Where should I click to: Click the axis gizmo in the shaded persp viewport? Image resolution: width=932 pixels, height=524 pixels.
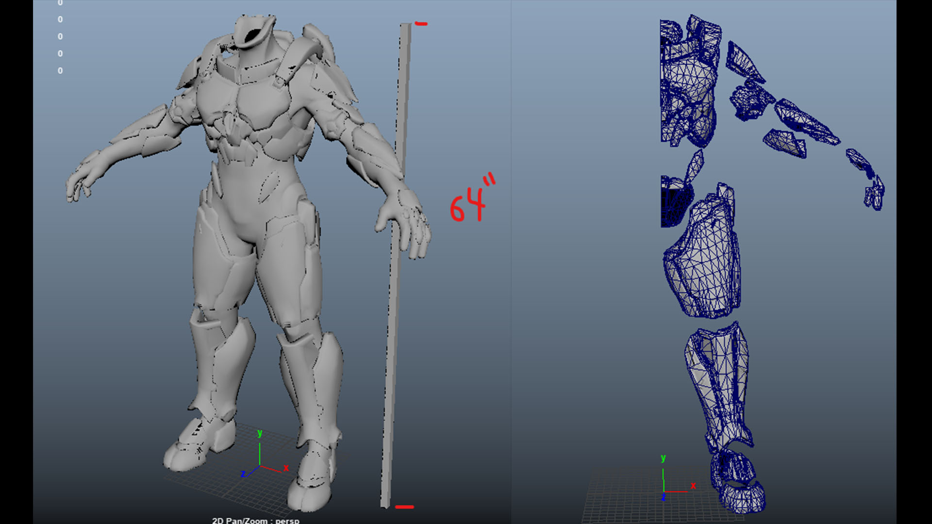(x=265, y=455)
